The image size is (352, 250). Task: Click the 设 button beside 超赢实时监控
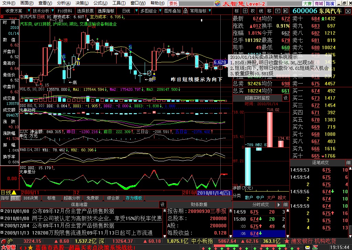click(285, 98)
